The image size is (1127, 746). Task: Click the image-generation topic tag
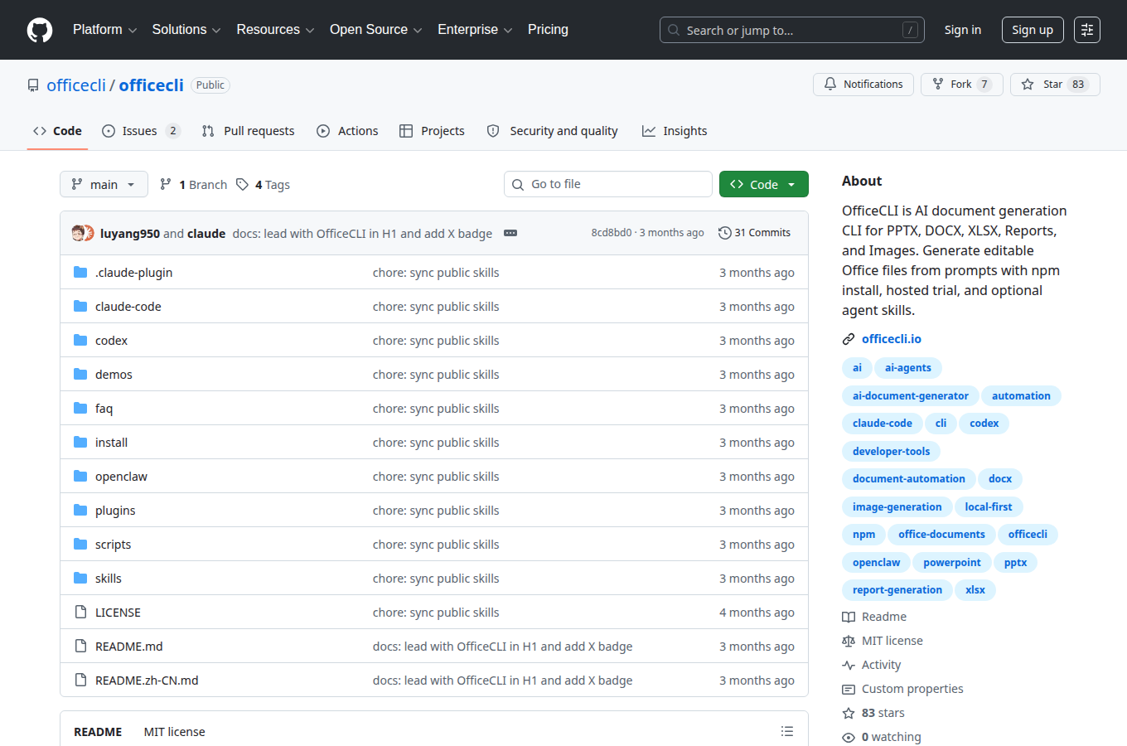[897, 507]
